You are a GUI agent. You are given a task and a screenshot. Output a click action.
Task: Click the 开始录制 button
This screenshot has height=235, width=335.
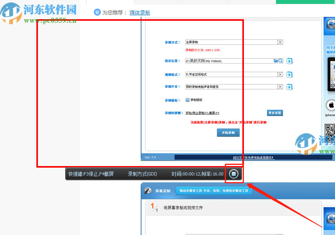(228, 132)
